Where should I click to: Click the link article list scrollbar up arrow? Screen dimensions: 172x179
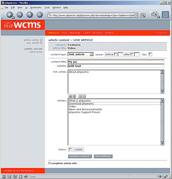tap(162, 72)
